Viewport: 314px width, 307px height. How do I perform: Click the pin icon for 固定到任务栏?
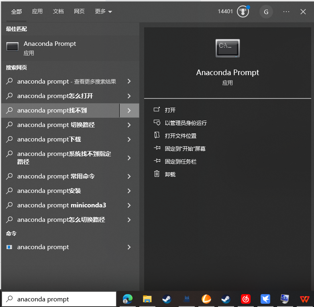pos(157,161)
